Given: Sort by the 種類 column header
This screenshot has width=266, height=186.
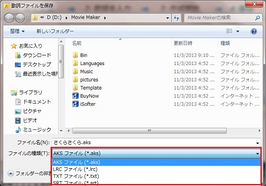Looking at the screenshot, I should [x=225, y=43].
